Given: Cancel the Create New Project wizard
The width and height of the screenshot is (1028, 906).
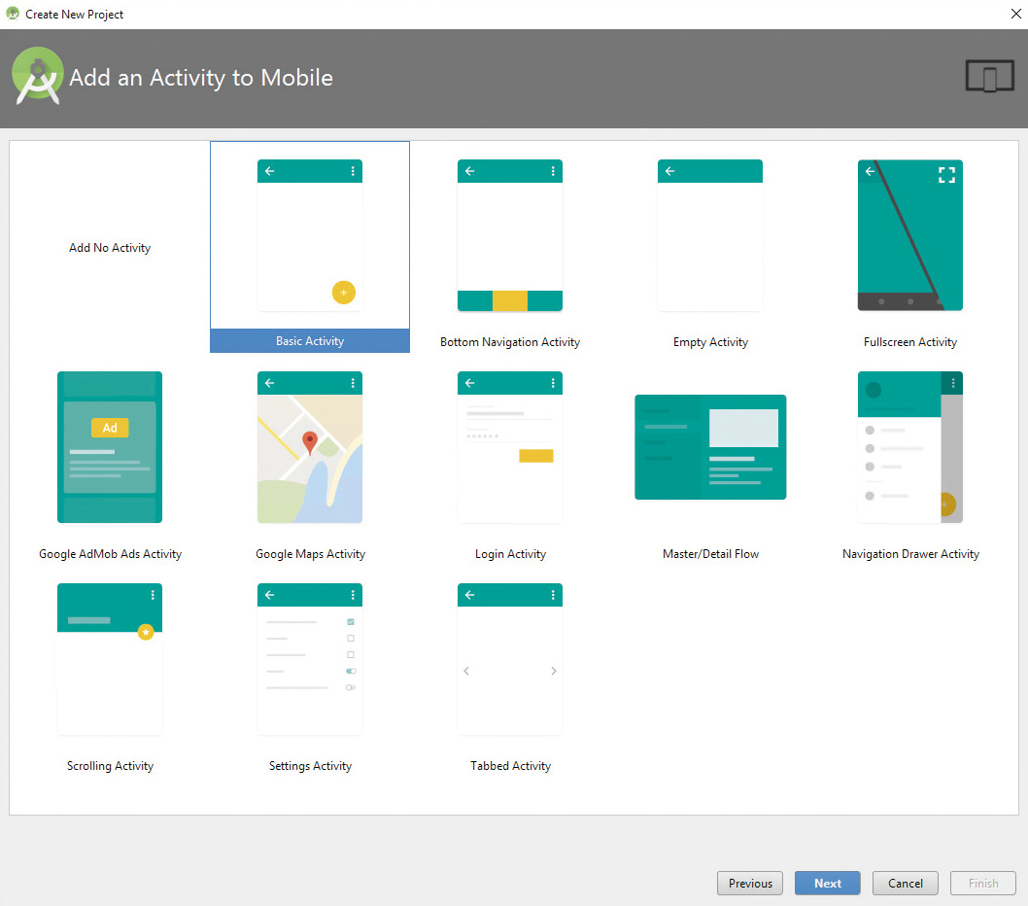Looking at the screenshot, I should tap(906, 883).
